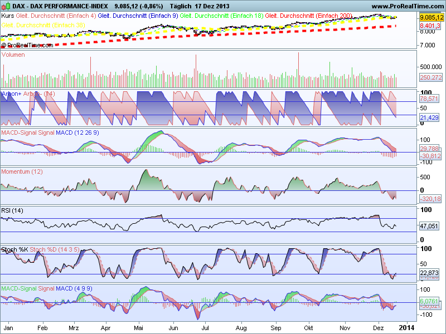Click the Apr label on time axis
Viewport: 446px width, 334px height.
pyautogui.click(x=105, y=328)
